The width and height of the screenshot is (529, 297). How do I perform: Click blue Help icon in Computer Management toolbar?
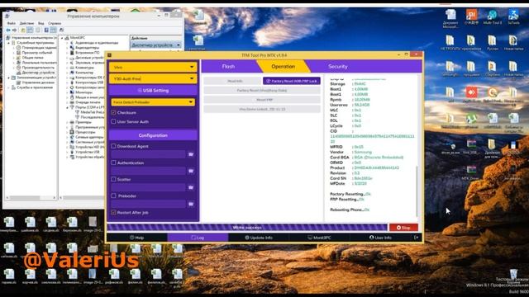[46, 31]
